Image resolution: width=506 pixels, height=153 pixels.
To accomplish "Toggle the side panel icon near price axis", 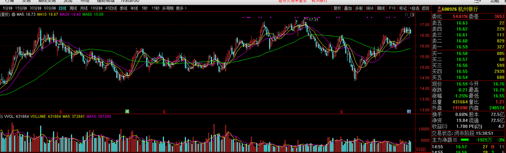I will click(413, 14).
